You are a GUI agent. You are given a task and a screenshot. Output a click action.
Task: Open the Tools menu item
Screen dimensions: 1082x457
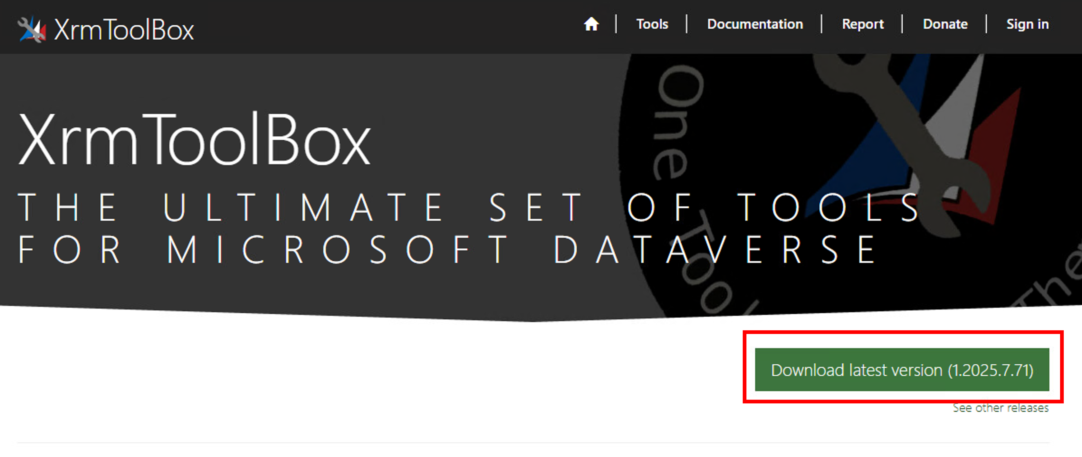pyautogui.click(x=652, y=24)
